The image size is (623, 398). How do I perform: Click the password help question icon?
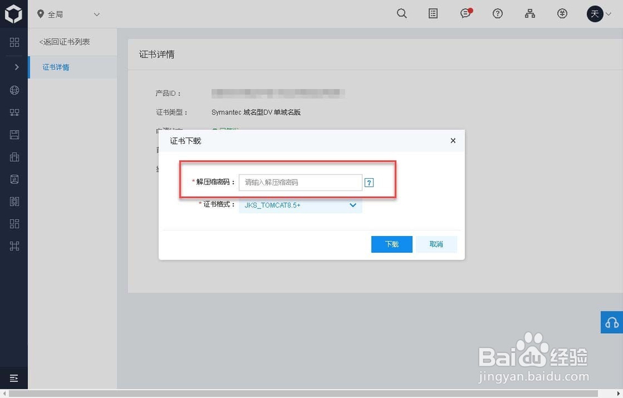369,182
